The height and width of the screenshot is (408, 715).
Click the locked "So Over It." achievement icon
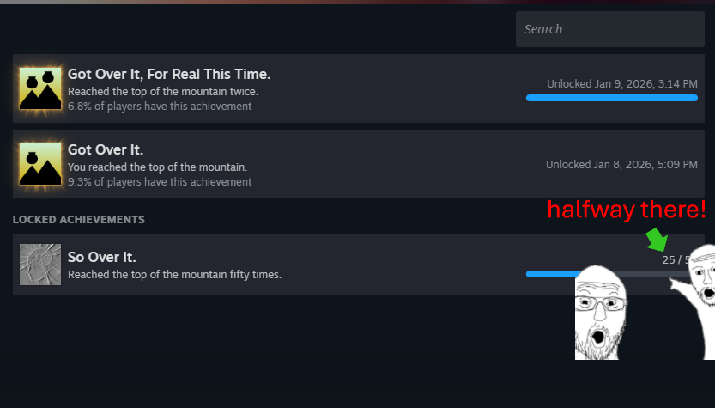[40, 264]
